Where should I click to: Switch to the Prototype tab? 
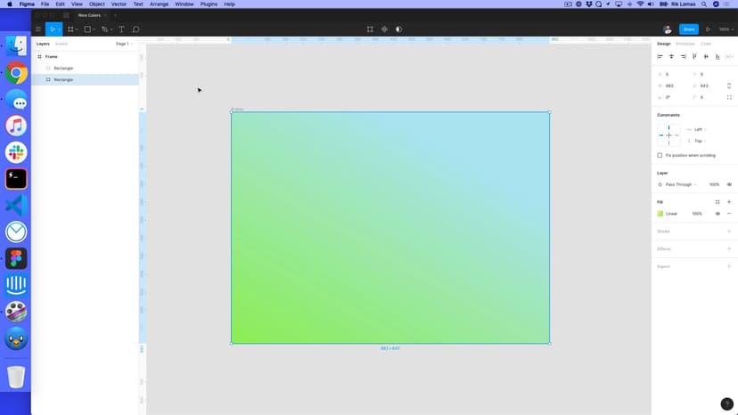(685, 44)
